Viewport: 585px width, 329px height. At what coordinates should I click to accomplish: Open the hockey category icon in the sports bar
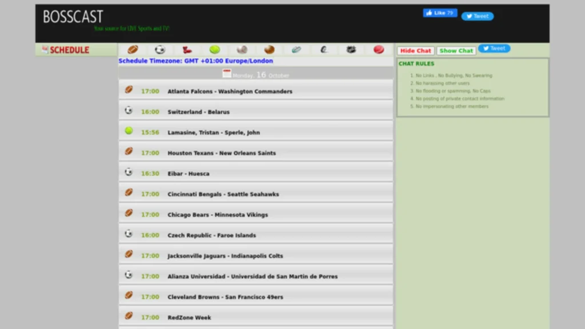(x=351, y=50)
